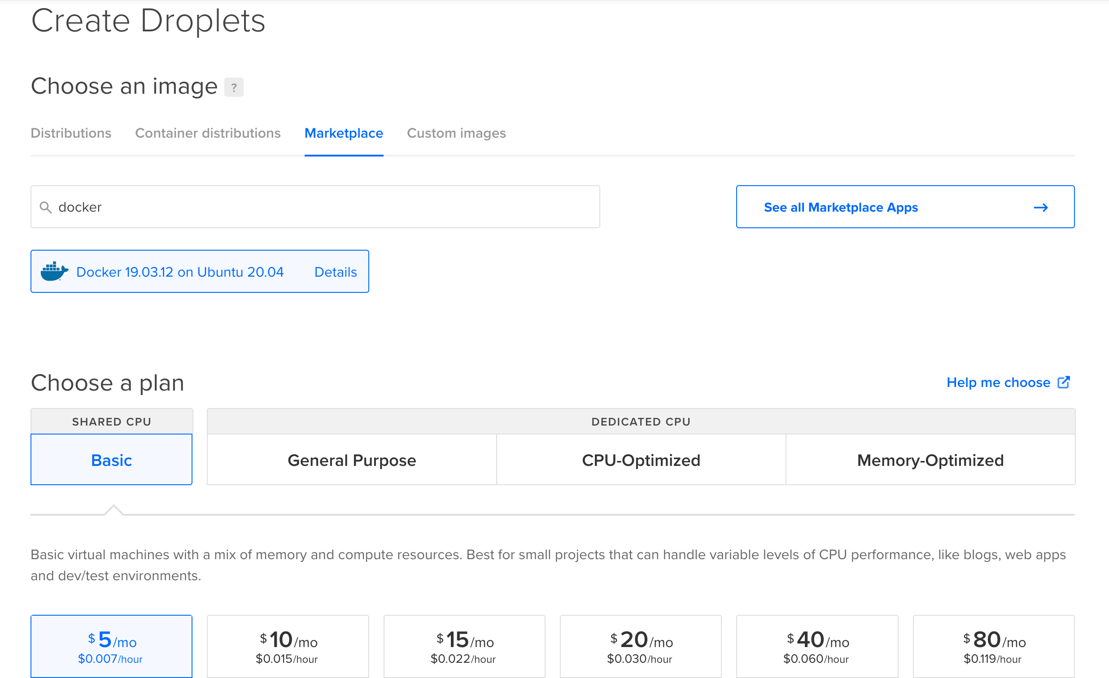The width and height of the screenshot is (1109, 678).
Task: Open the Container distributions tab
Action: tap(207, 133)
